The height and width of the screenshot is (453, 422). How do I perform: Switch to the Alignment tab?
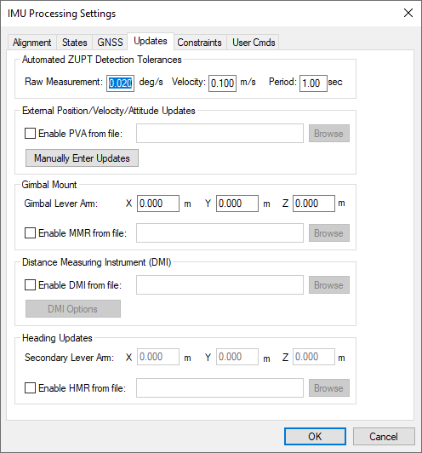point(31,43)
